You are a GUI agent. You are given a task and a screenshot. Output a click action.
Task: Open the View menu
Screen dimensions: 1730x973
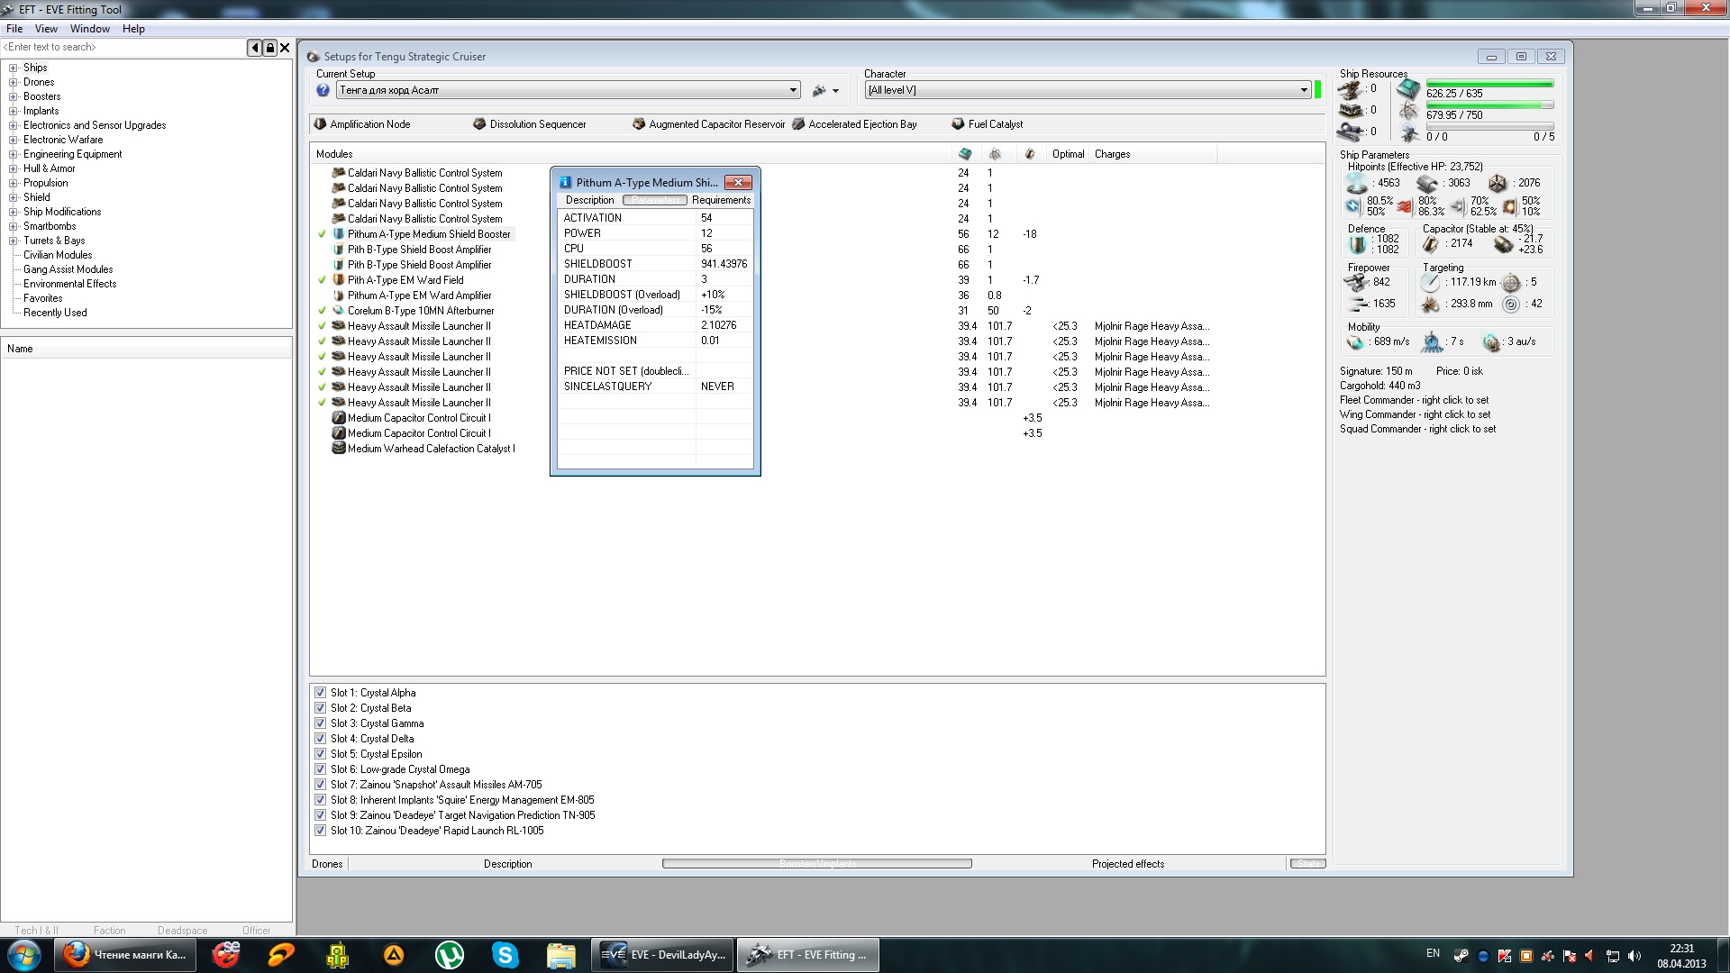click(x=46, y=29)
